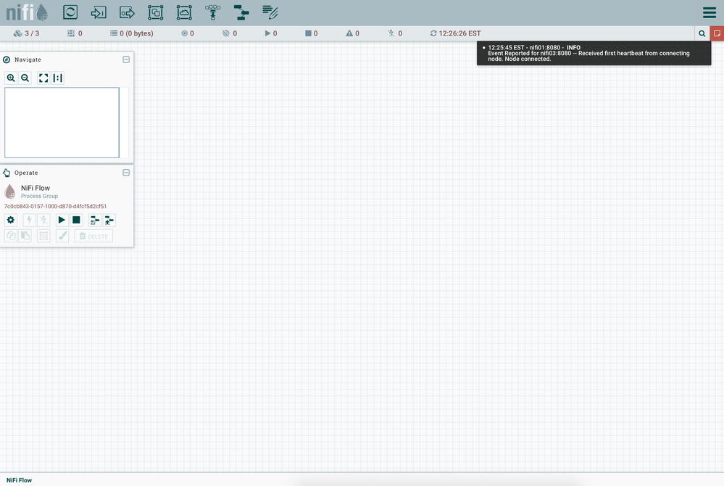This screenshot has height=486, width=724.
Task: Start the flow with the play button
Action: (x=62, y=220)
